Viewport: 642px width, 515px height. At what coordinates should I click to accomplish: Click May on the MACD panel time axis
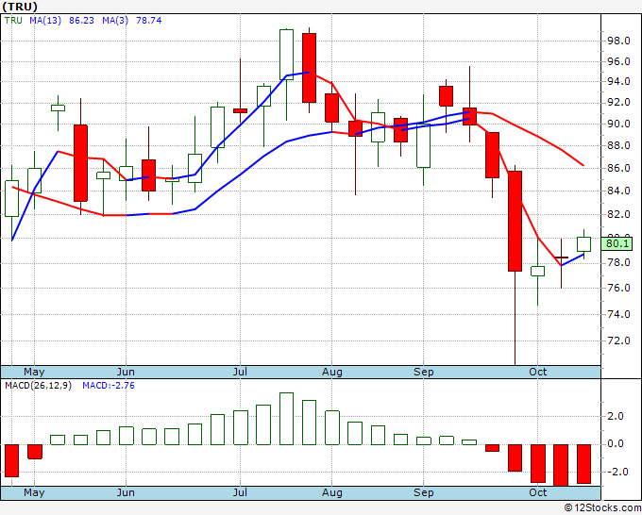(34, 492)
